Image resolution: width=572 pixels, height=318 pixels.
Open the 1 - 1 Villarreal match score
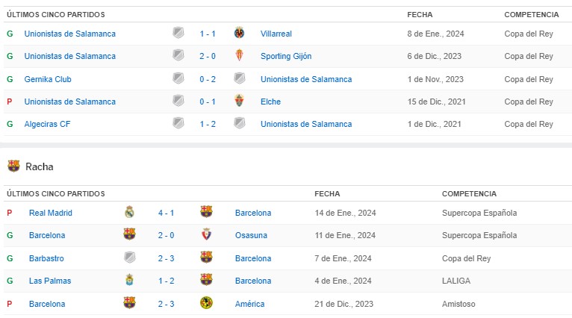click(208, 34)
